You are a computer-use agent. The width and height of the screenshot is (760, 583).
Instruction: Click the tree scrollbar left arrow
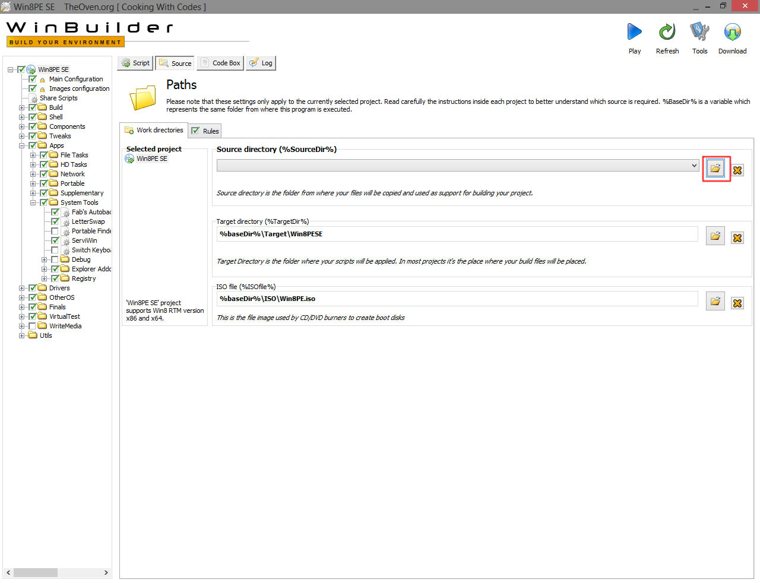click(x=8, y=573)
